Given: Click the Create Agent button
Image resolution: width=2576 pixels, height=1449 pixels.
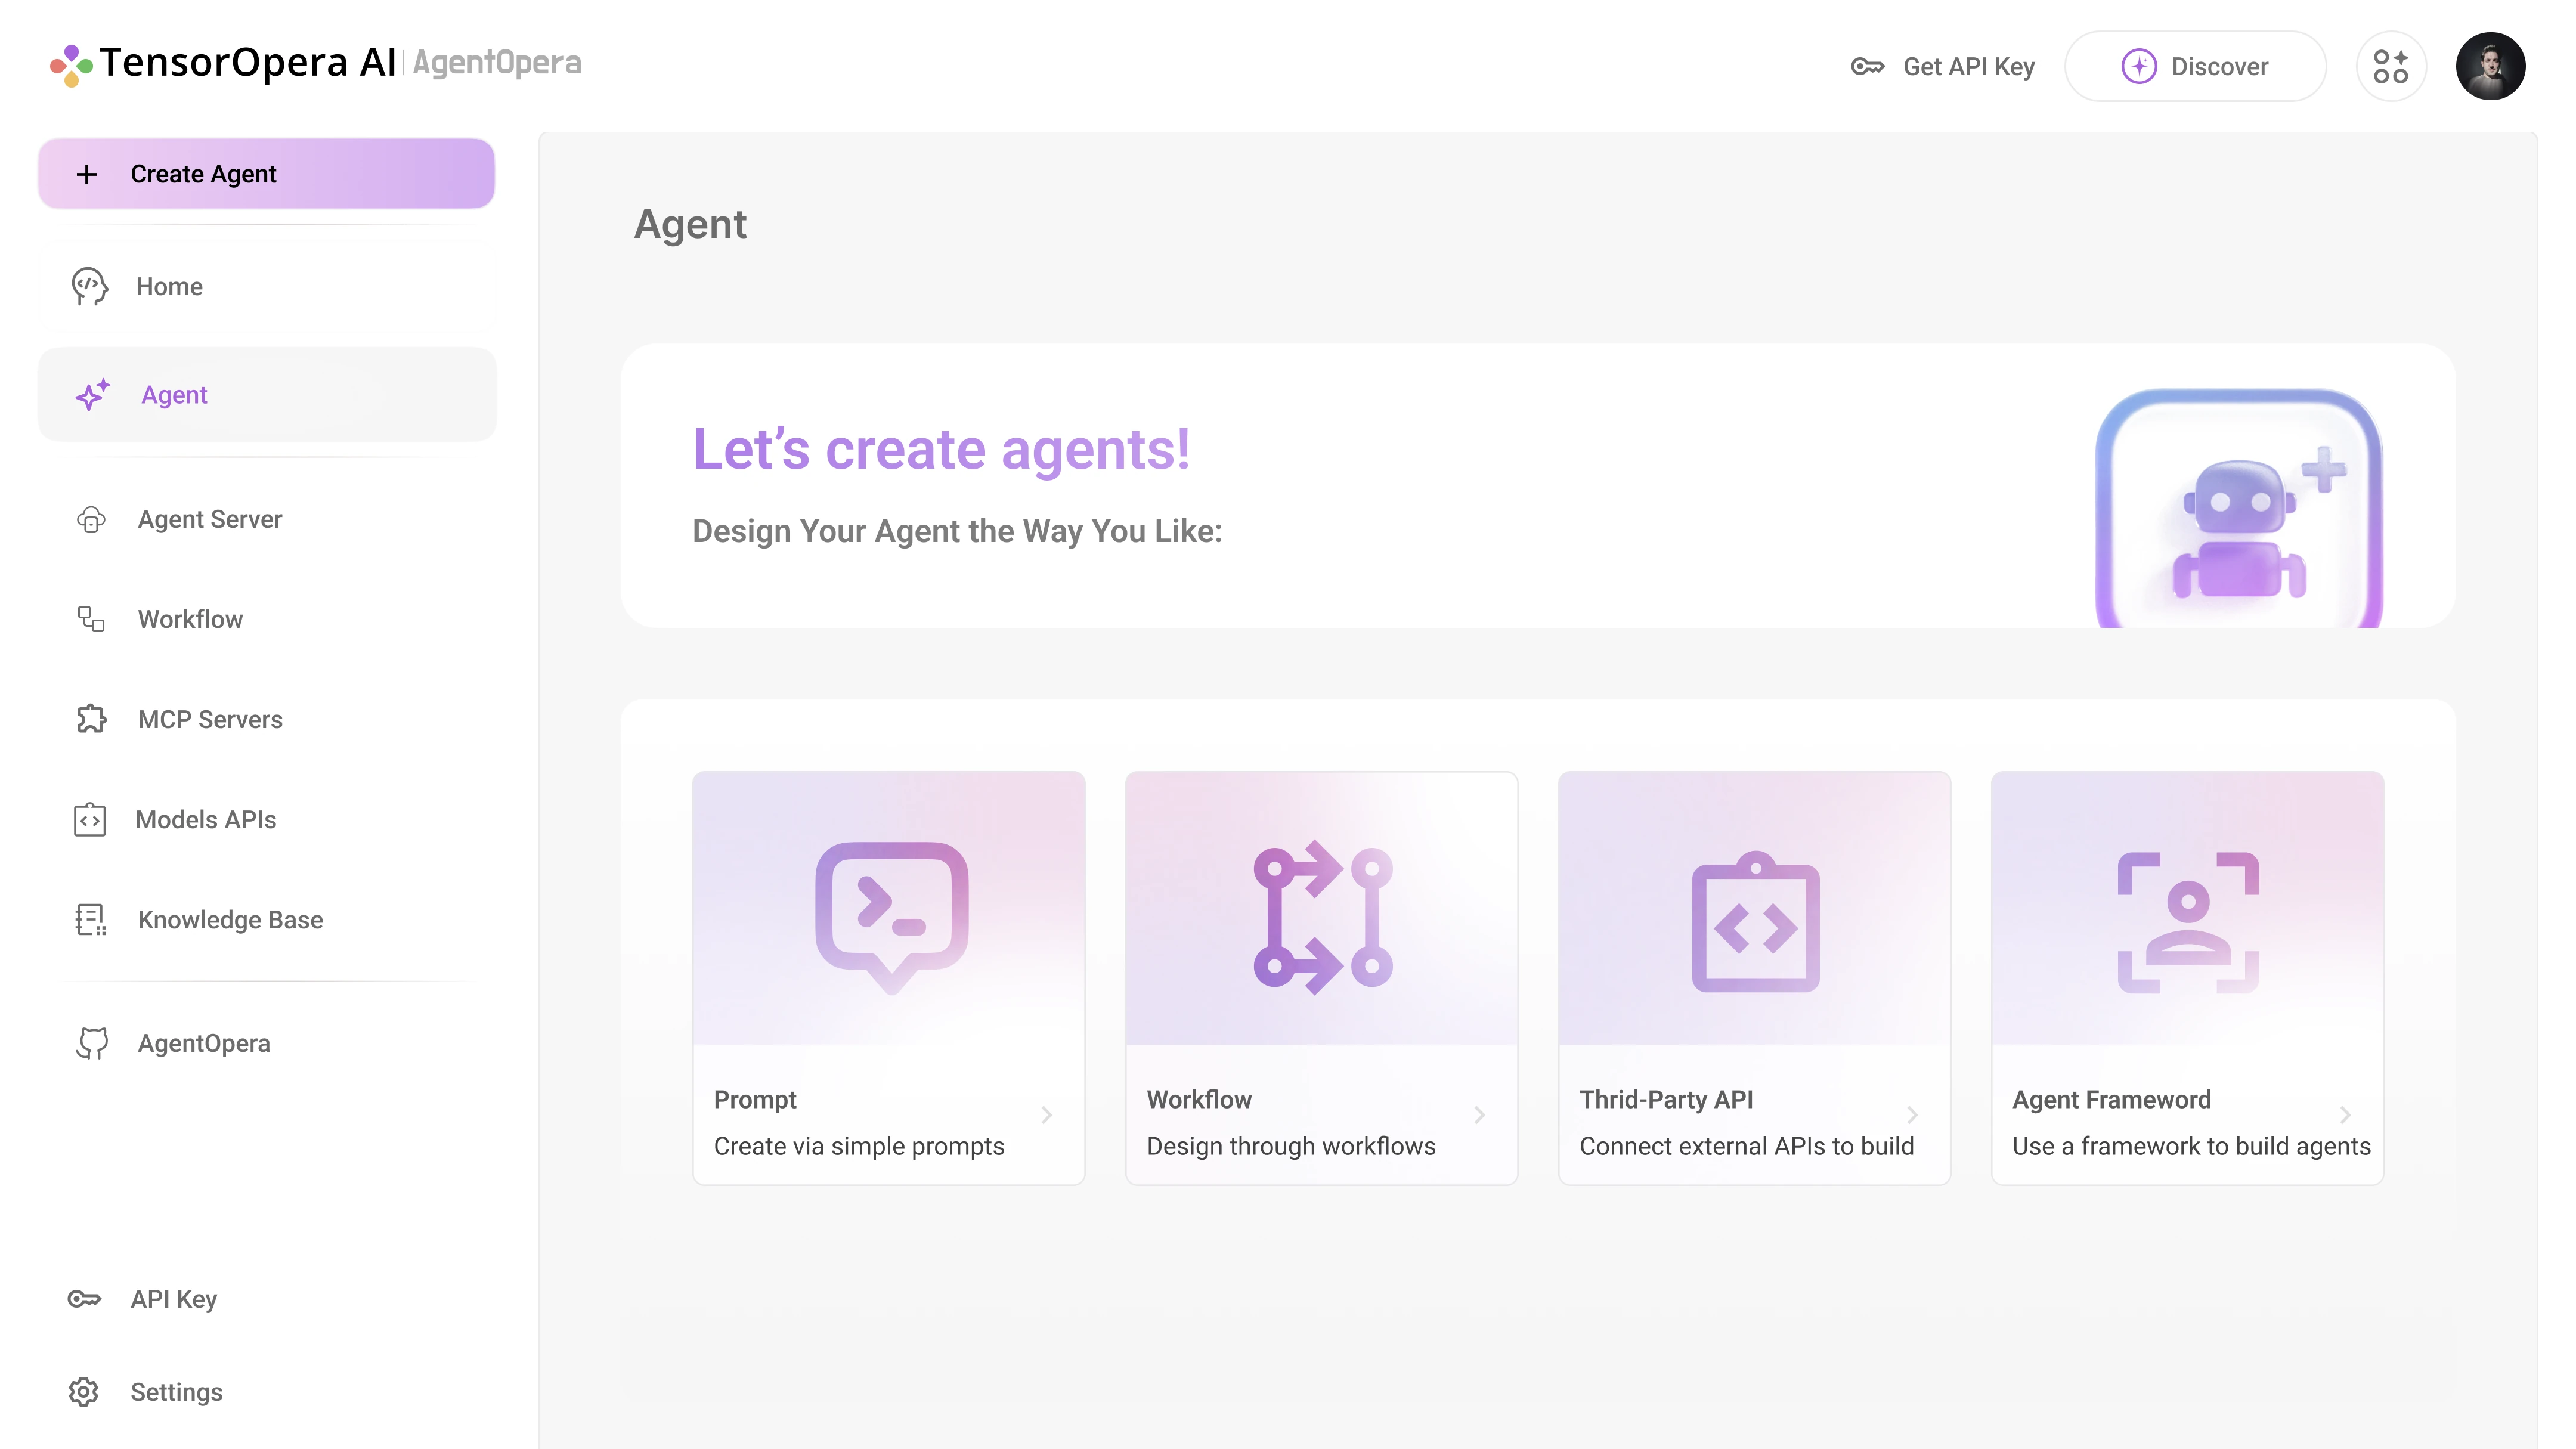Looking at the screenshot, I should click(266, 173).
